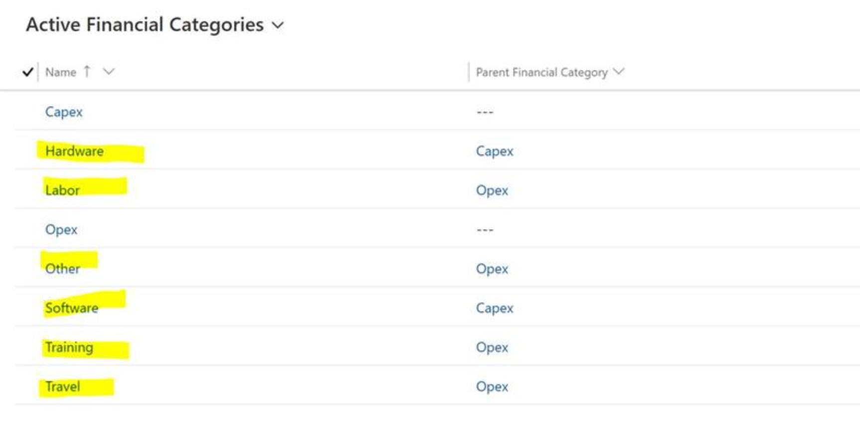Click Capex parent link in Hardware row
The width and height of the screenshot is (860, 426).
(495, 151)
